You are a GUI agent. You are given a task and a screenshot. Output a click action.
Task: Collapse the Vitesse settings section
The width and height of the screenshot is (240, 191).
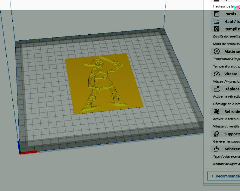pyautogui.click(x=225, y=74)
